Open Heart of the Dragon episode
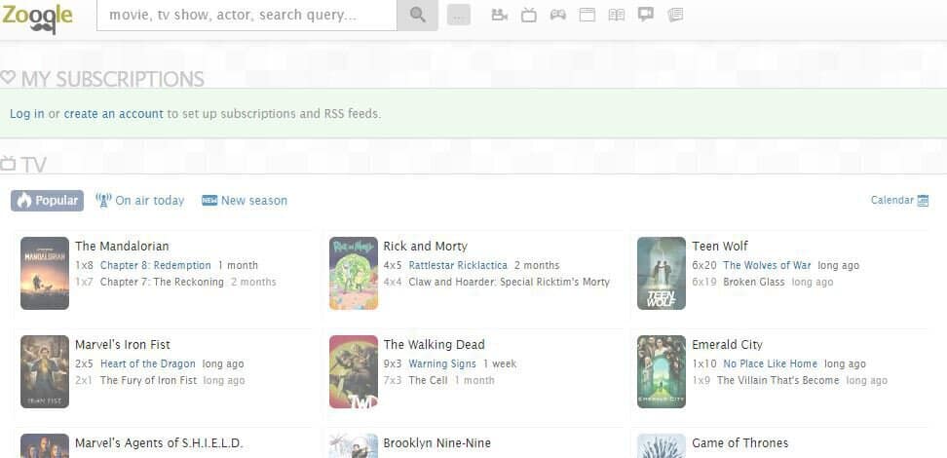The height and width of the screenshot is (458, 947). [148, 363]
